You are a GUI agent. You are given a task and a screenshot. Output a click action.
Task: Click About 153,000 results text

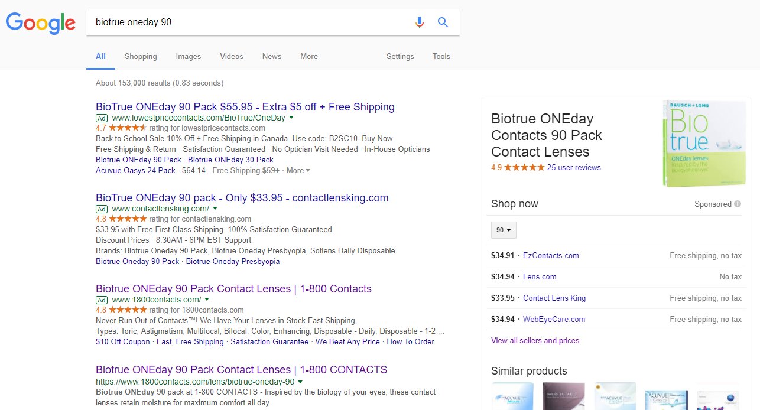pyautogui.click(x=160, y=83)
